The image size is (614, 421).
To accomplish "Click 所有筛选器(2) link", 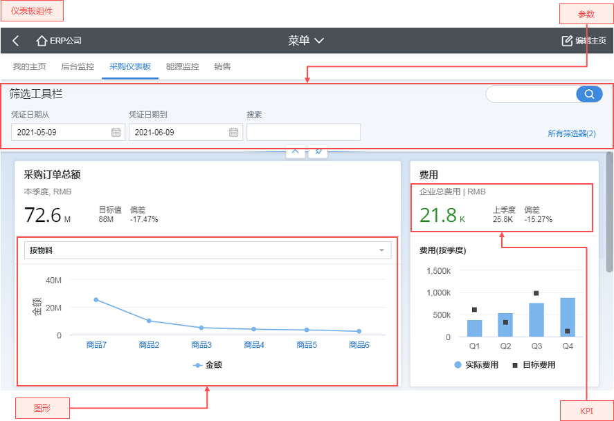I will pyautogui.click(x=571, y=133).
